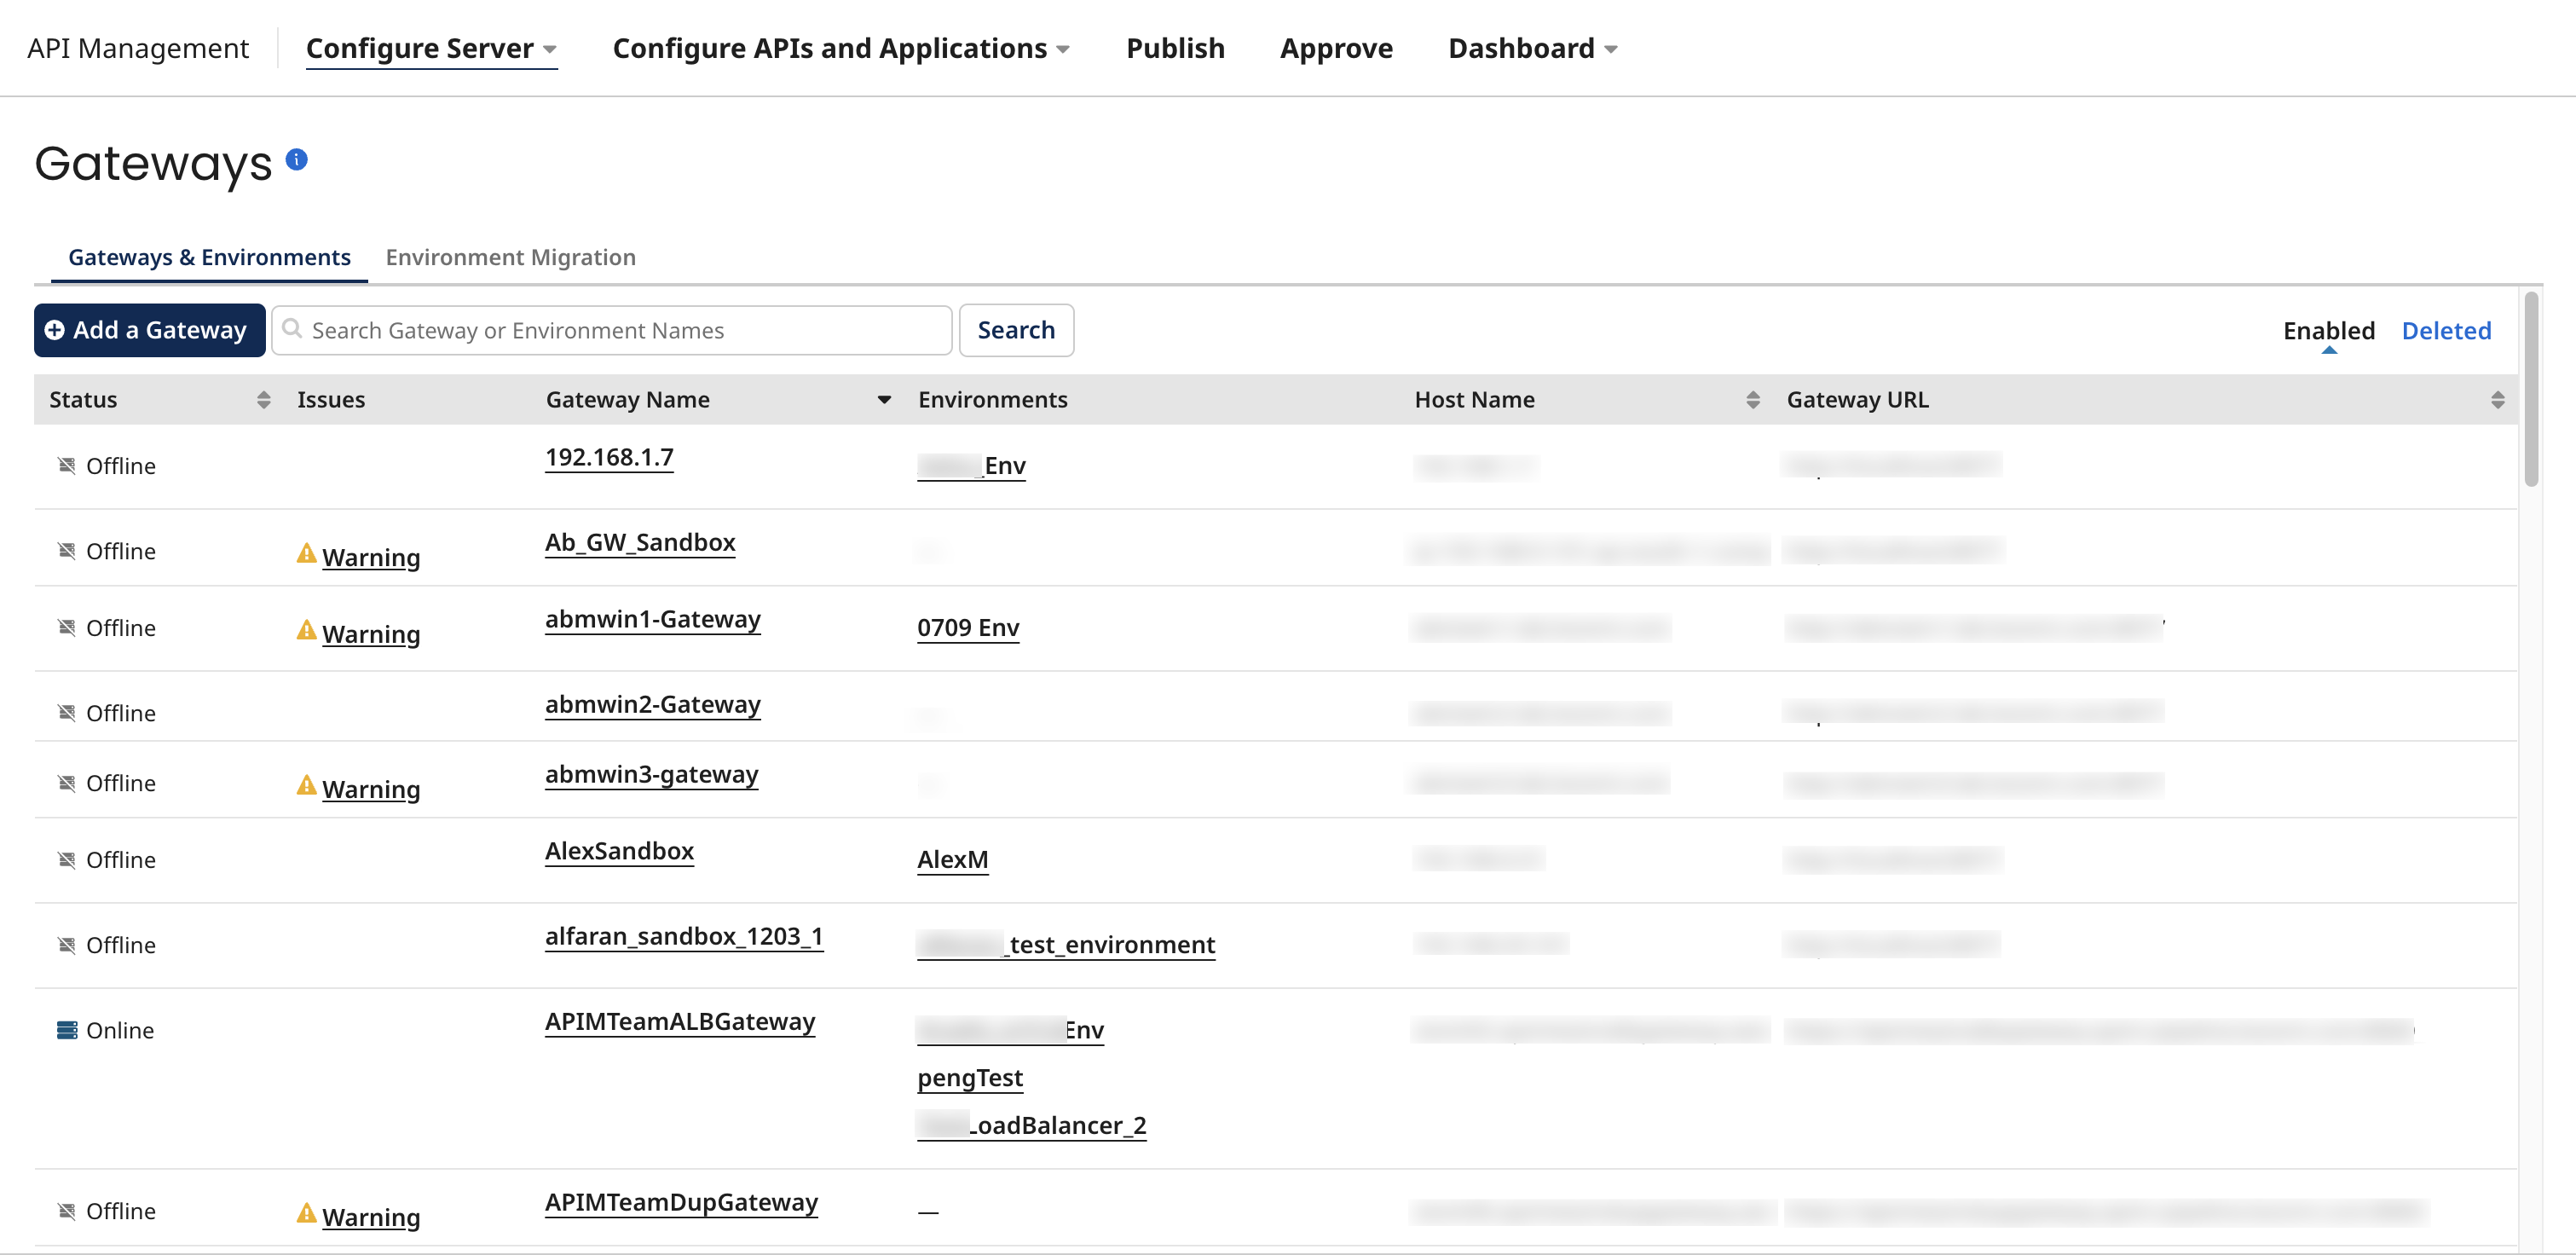Open the Publish menu item
This screenshot has height=1255, width=2576.
1175,47
